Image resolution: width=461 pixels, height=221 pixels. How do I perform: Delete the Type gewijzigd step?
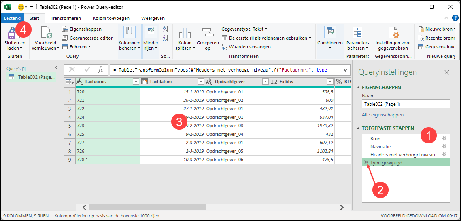pos(366,162)
